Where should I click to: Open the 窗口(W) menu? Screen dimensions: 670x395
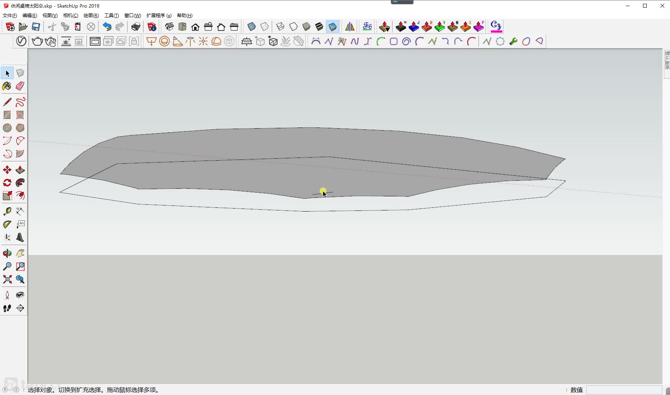point(132,16)
